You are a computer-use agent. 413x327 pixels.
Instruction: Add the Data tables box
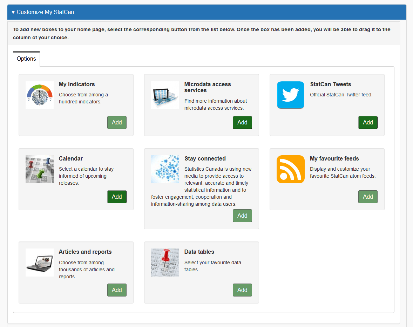(242, 290)
